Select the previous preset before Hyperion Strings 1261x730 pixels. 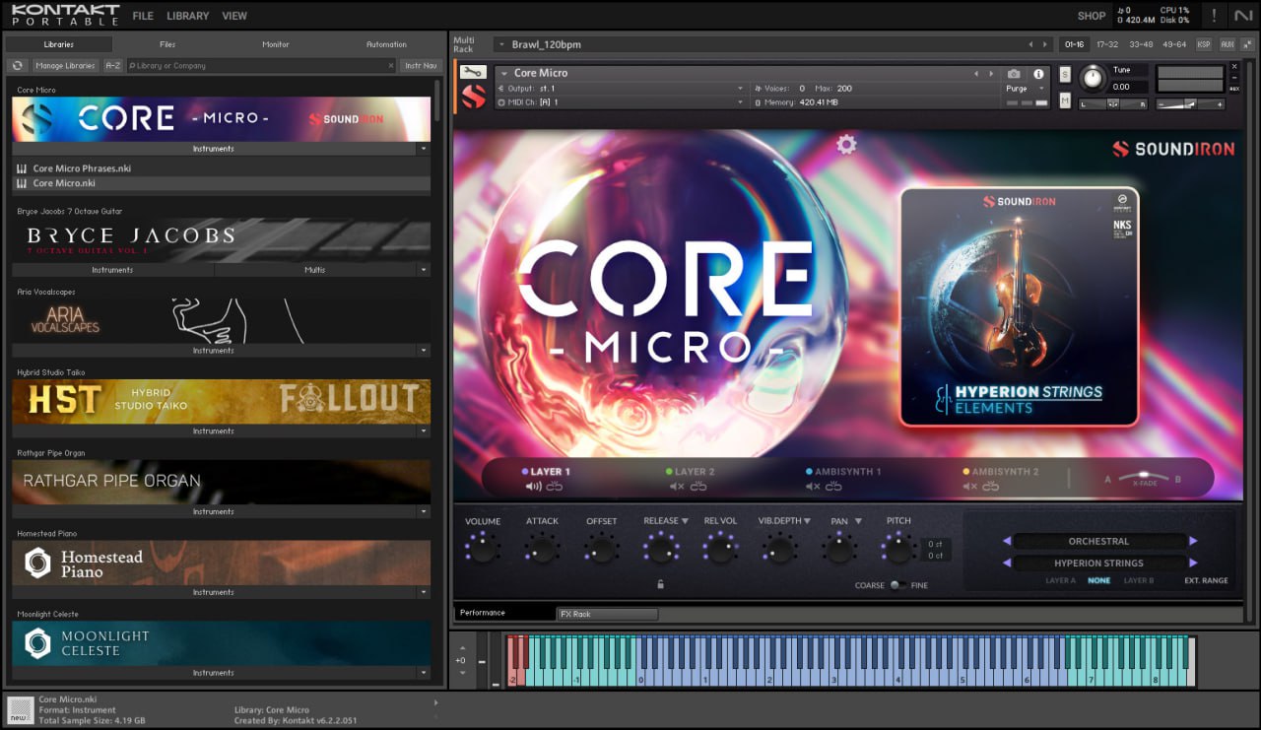(1007, 564)
